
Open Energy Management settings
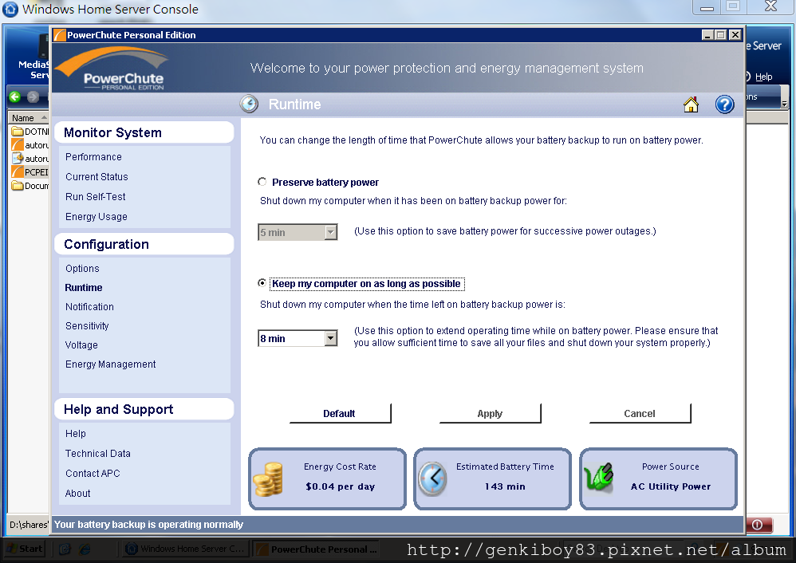110,364
